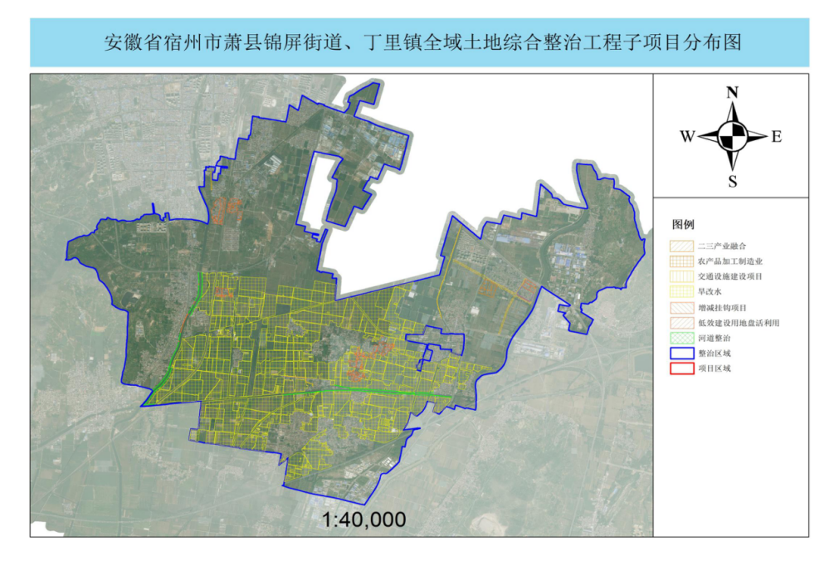Viewport: 839px width, 566px height.
Task: Click the 增减挂钩项目 legend swatch
Action: (681, 307)
